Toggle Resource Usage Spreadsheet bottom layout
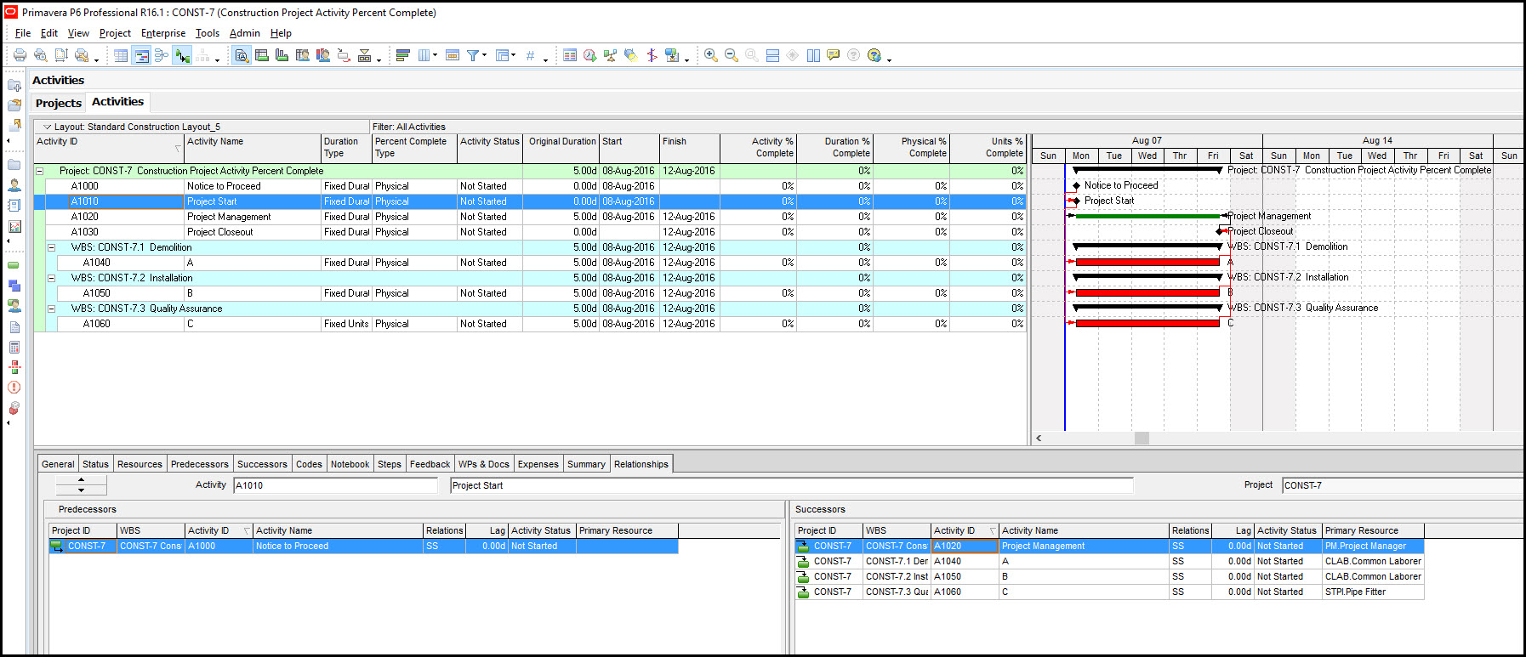Screen dimensions: 1526x657 (303, 55)
